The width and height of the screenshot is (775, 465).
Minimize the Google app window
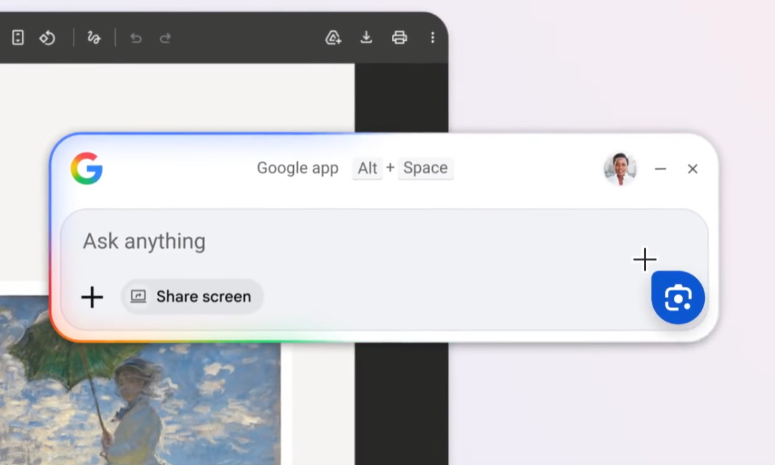coord(661,169)
